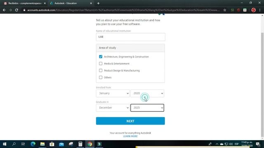
Task: Open the volume control in tray
Action: point(231,144)
